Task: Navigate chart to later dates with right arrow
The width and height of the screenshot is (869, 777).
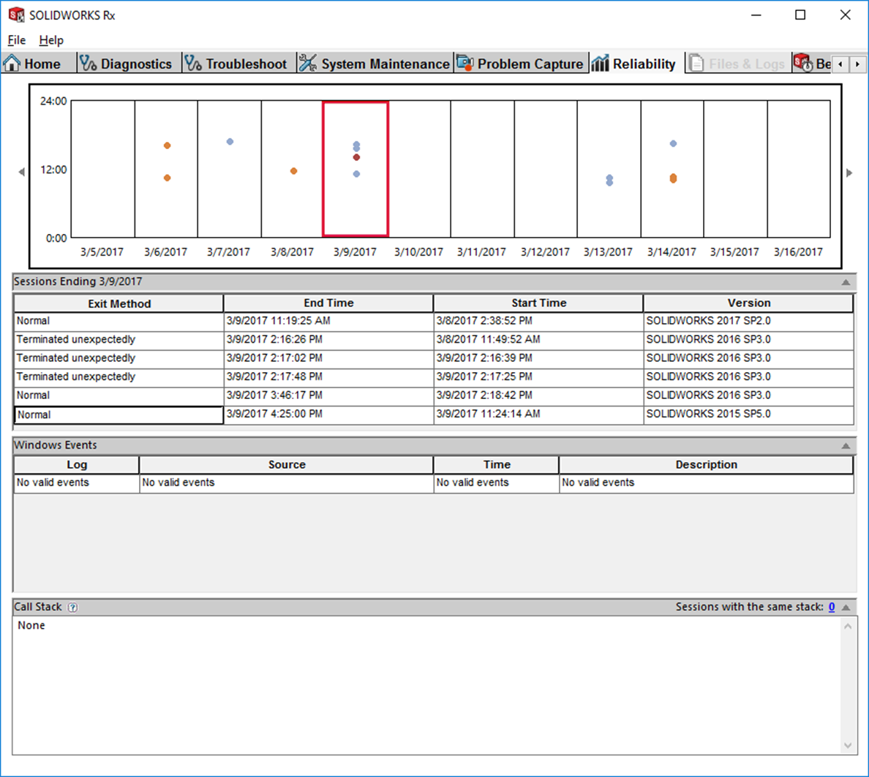Action: [849, 173]
